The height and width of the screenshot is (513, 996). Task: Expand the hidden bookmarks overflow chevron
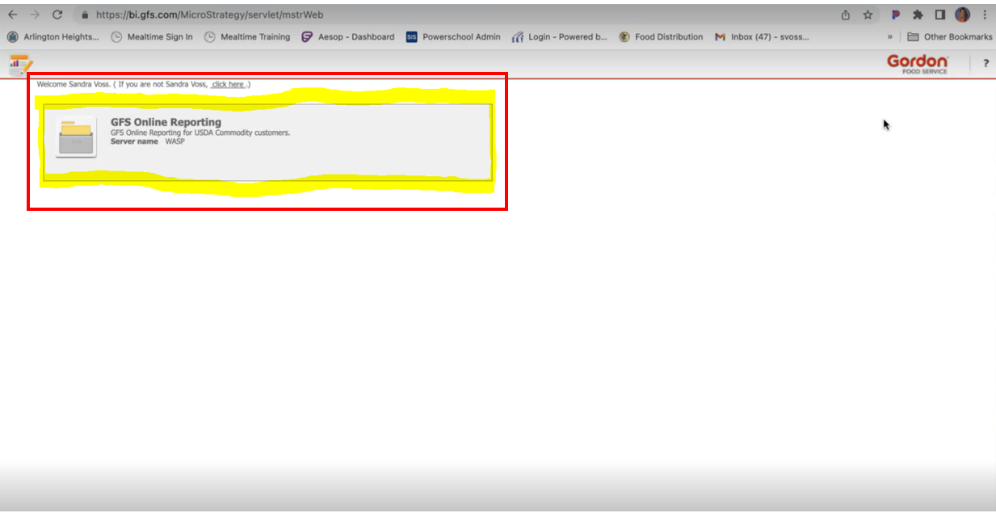point(890,37)
